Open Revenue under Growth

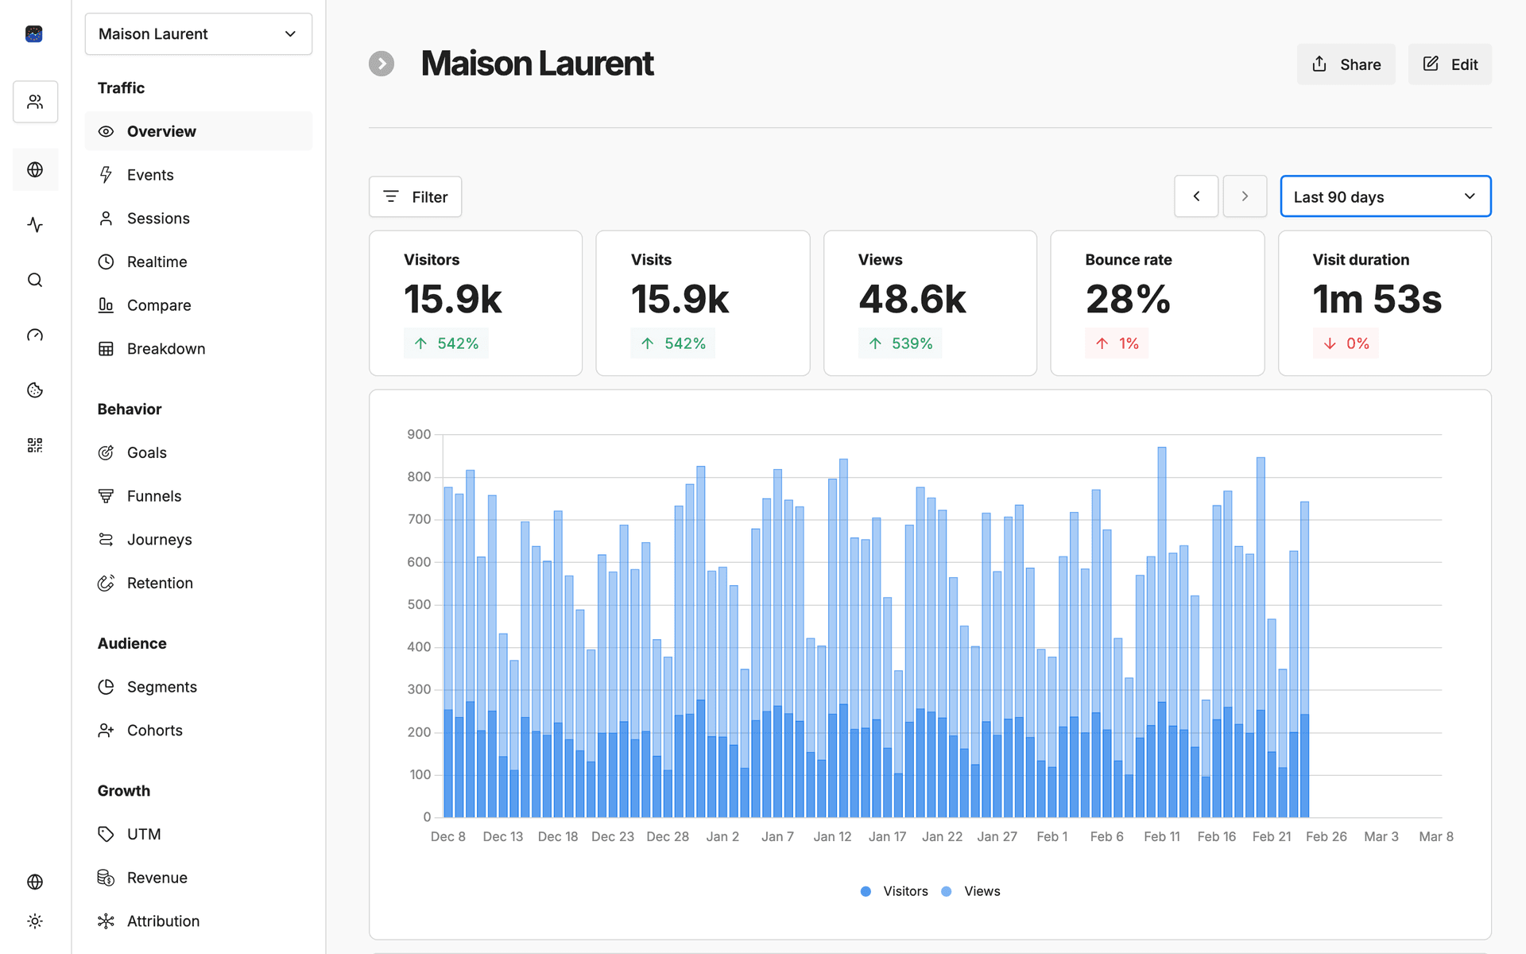(199, 878)
